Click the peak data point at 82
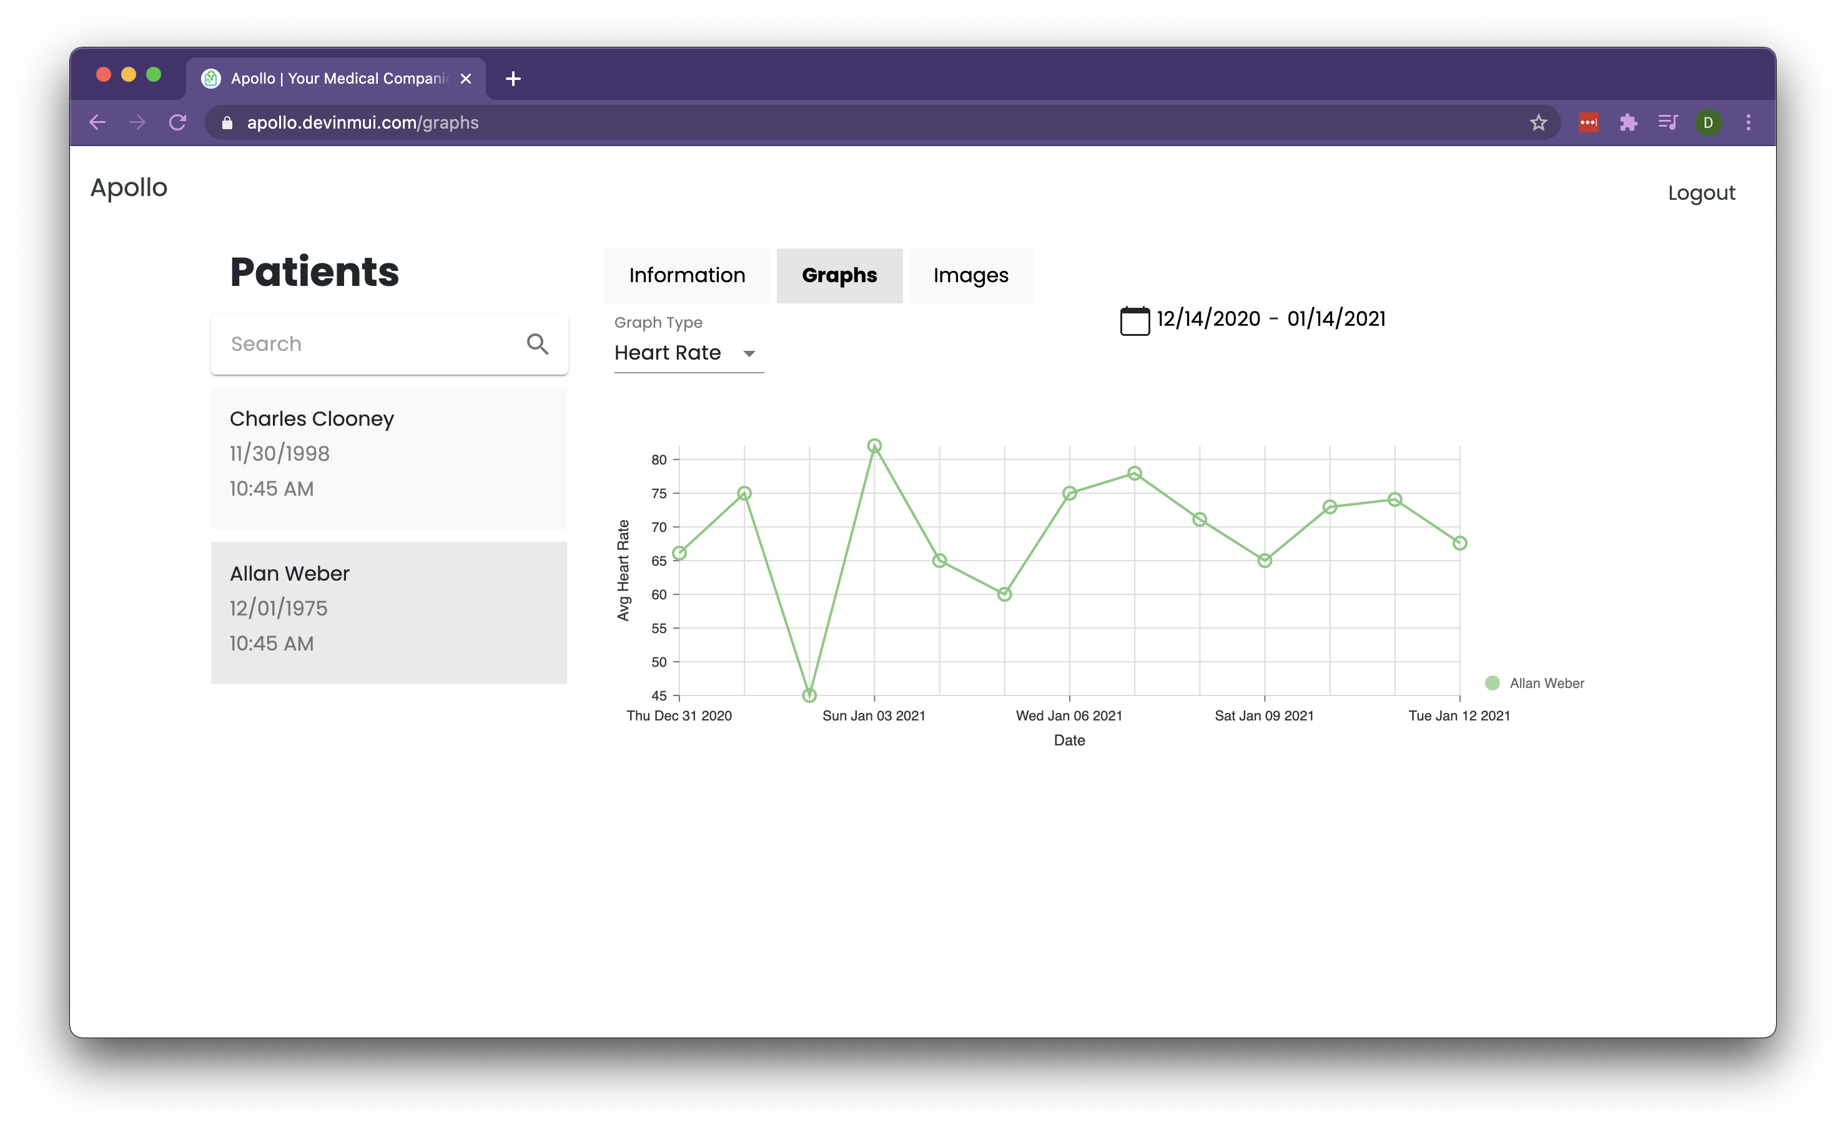 [874, 446]
